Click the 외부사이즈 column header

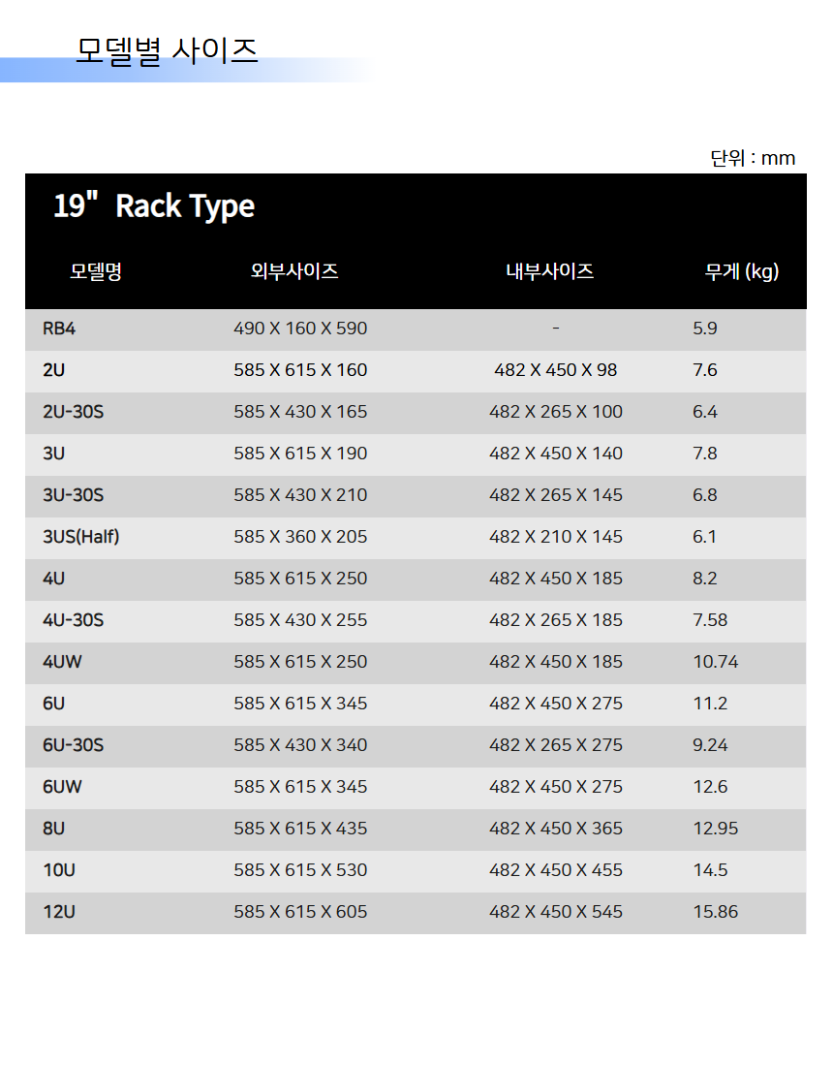(294, 271)
